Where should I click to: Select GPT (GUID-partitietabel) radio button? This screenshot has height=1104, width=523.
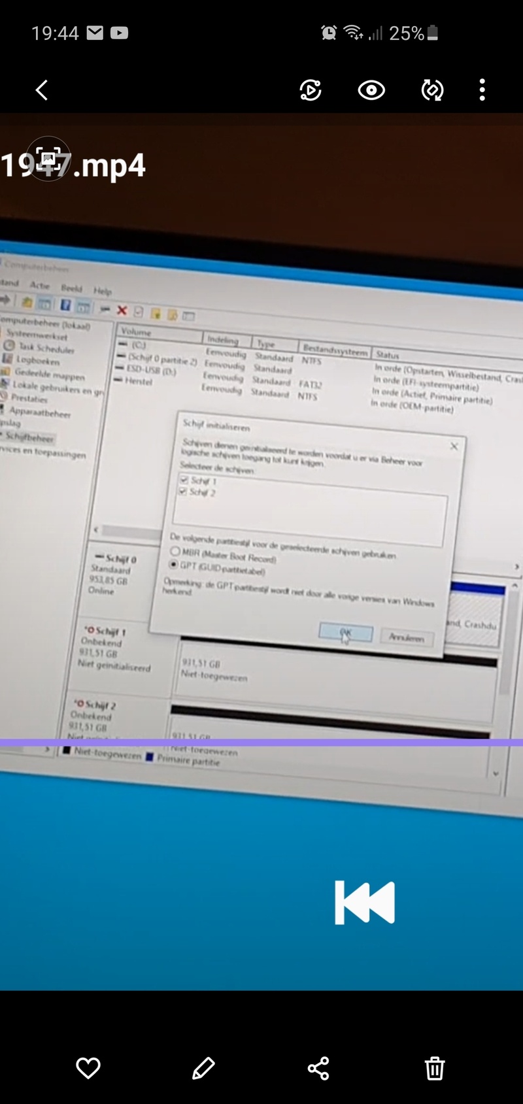coord(174,563)
